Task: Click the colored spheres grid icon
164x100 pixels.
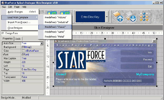Action: click(x=144, y=17)
